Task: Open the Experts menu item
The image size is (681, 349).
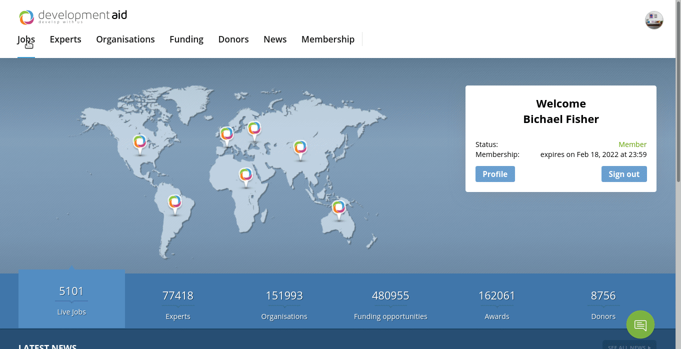Action: point(65,39)
